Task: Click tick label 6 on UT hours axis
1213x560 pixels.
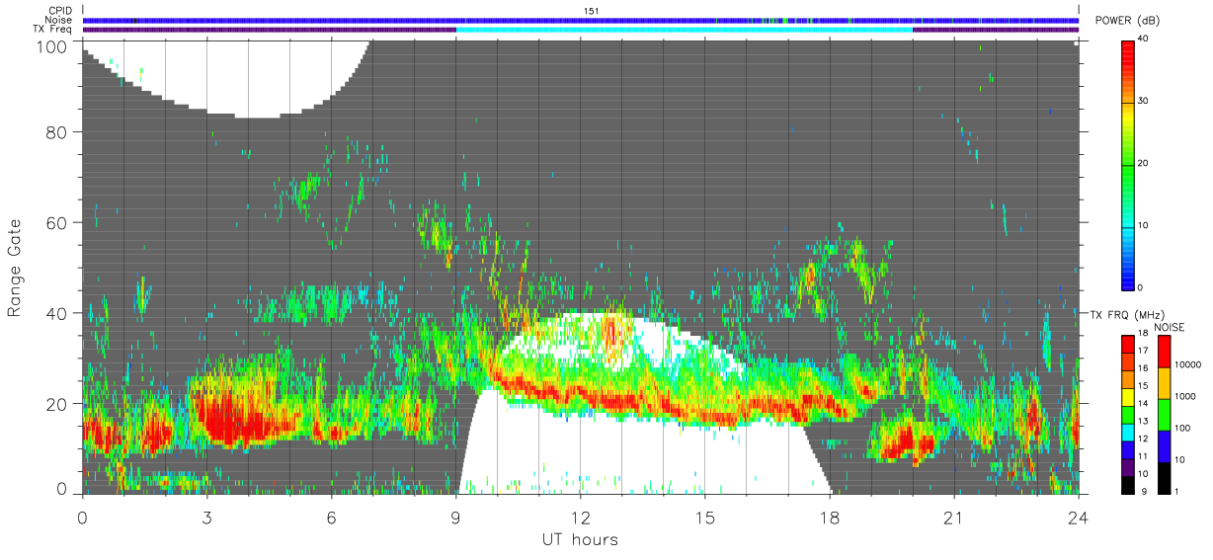Action: click(331, 518)
